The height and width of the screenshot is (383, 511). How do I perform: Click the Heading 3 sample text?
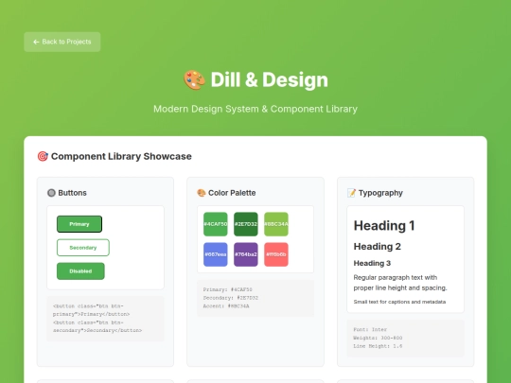372,263
